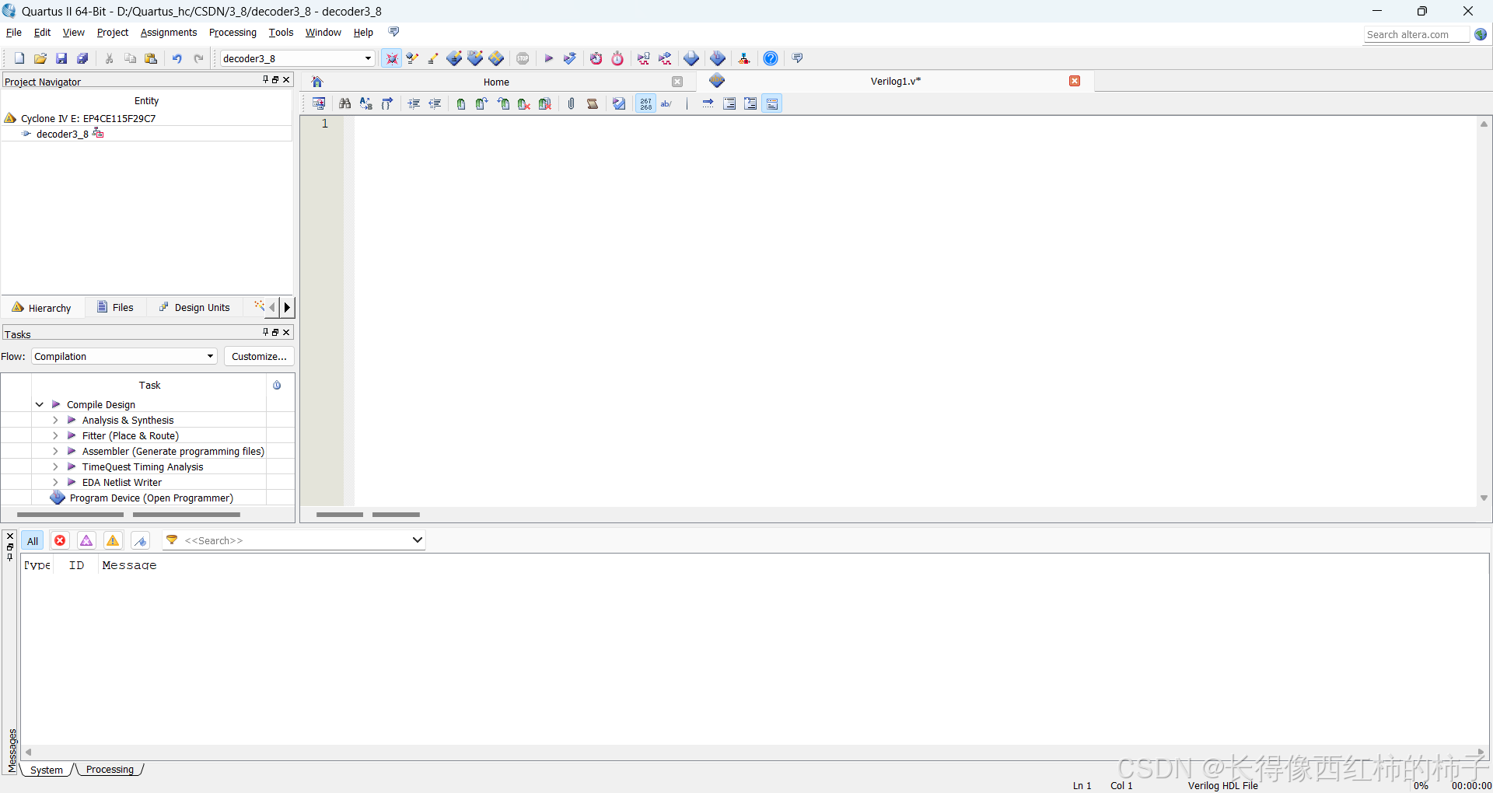1493x793 pixels.
Task: Open Help with the blue question mark icon
Action: coord(771,58)
